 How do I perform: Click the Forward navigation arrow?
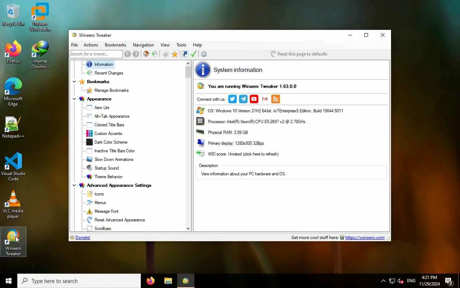136,54
